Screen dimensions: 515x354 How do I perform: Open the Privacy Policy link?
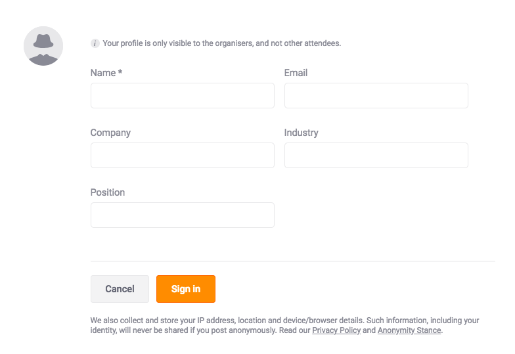click(x=336, y=330)
